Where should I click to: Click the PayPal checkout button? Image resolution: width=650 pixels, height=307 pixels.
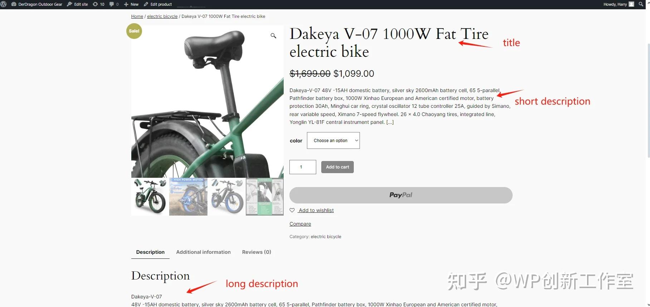(x=401, y=195)
